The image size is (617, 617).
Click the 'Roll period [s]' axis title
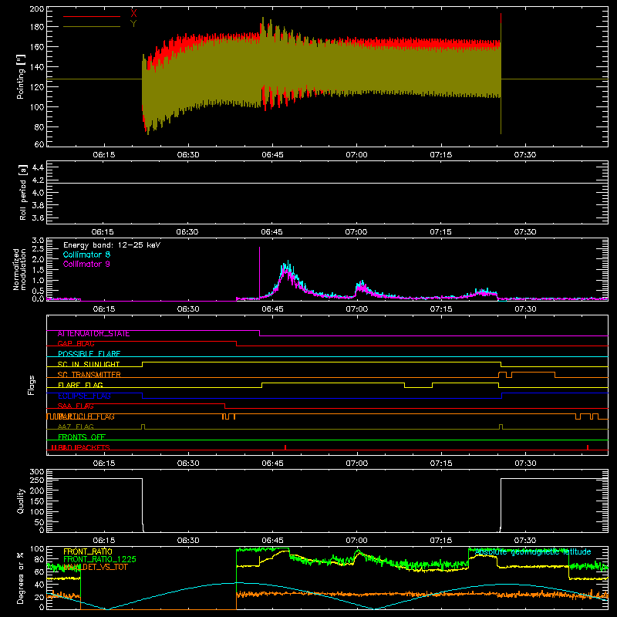tap(22, 192)
